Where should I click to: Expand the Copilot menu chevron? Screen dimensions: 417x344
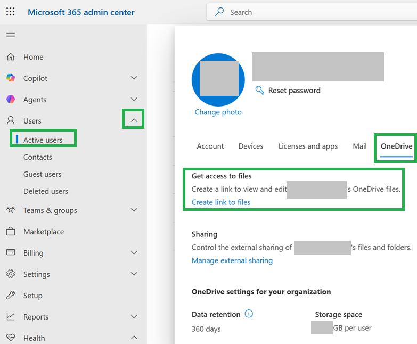pyautogui.click(x=134, y=78)
